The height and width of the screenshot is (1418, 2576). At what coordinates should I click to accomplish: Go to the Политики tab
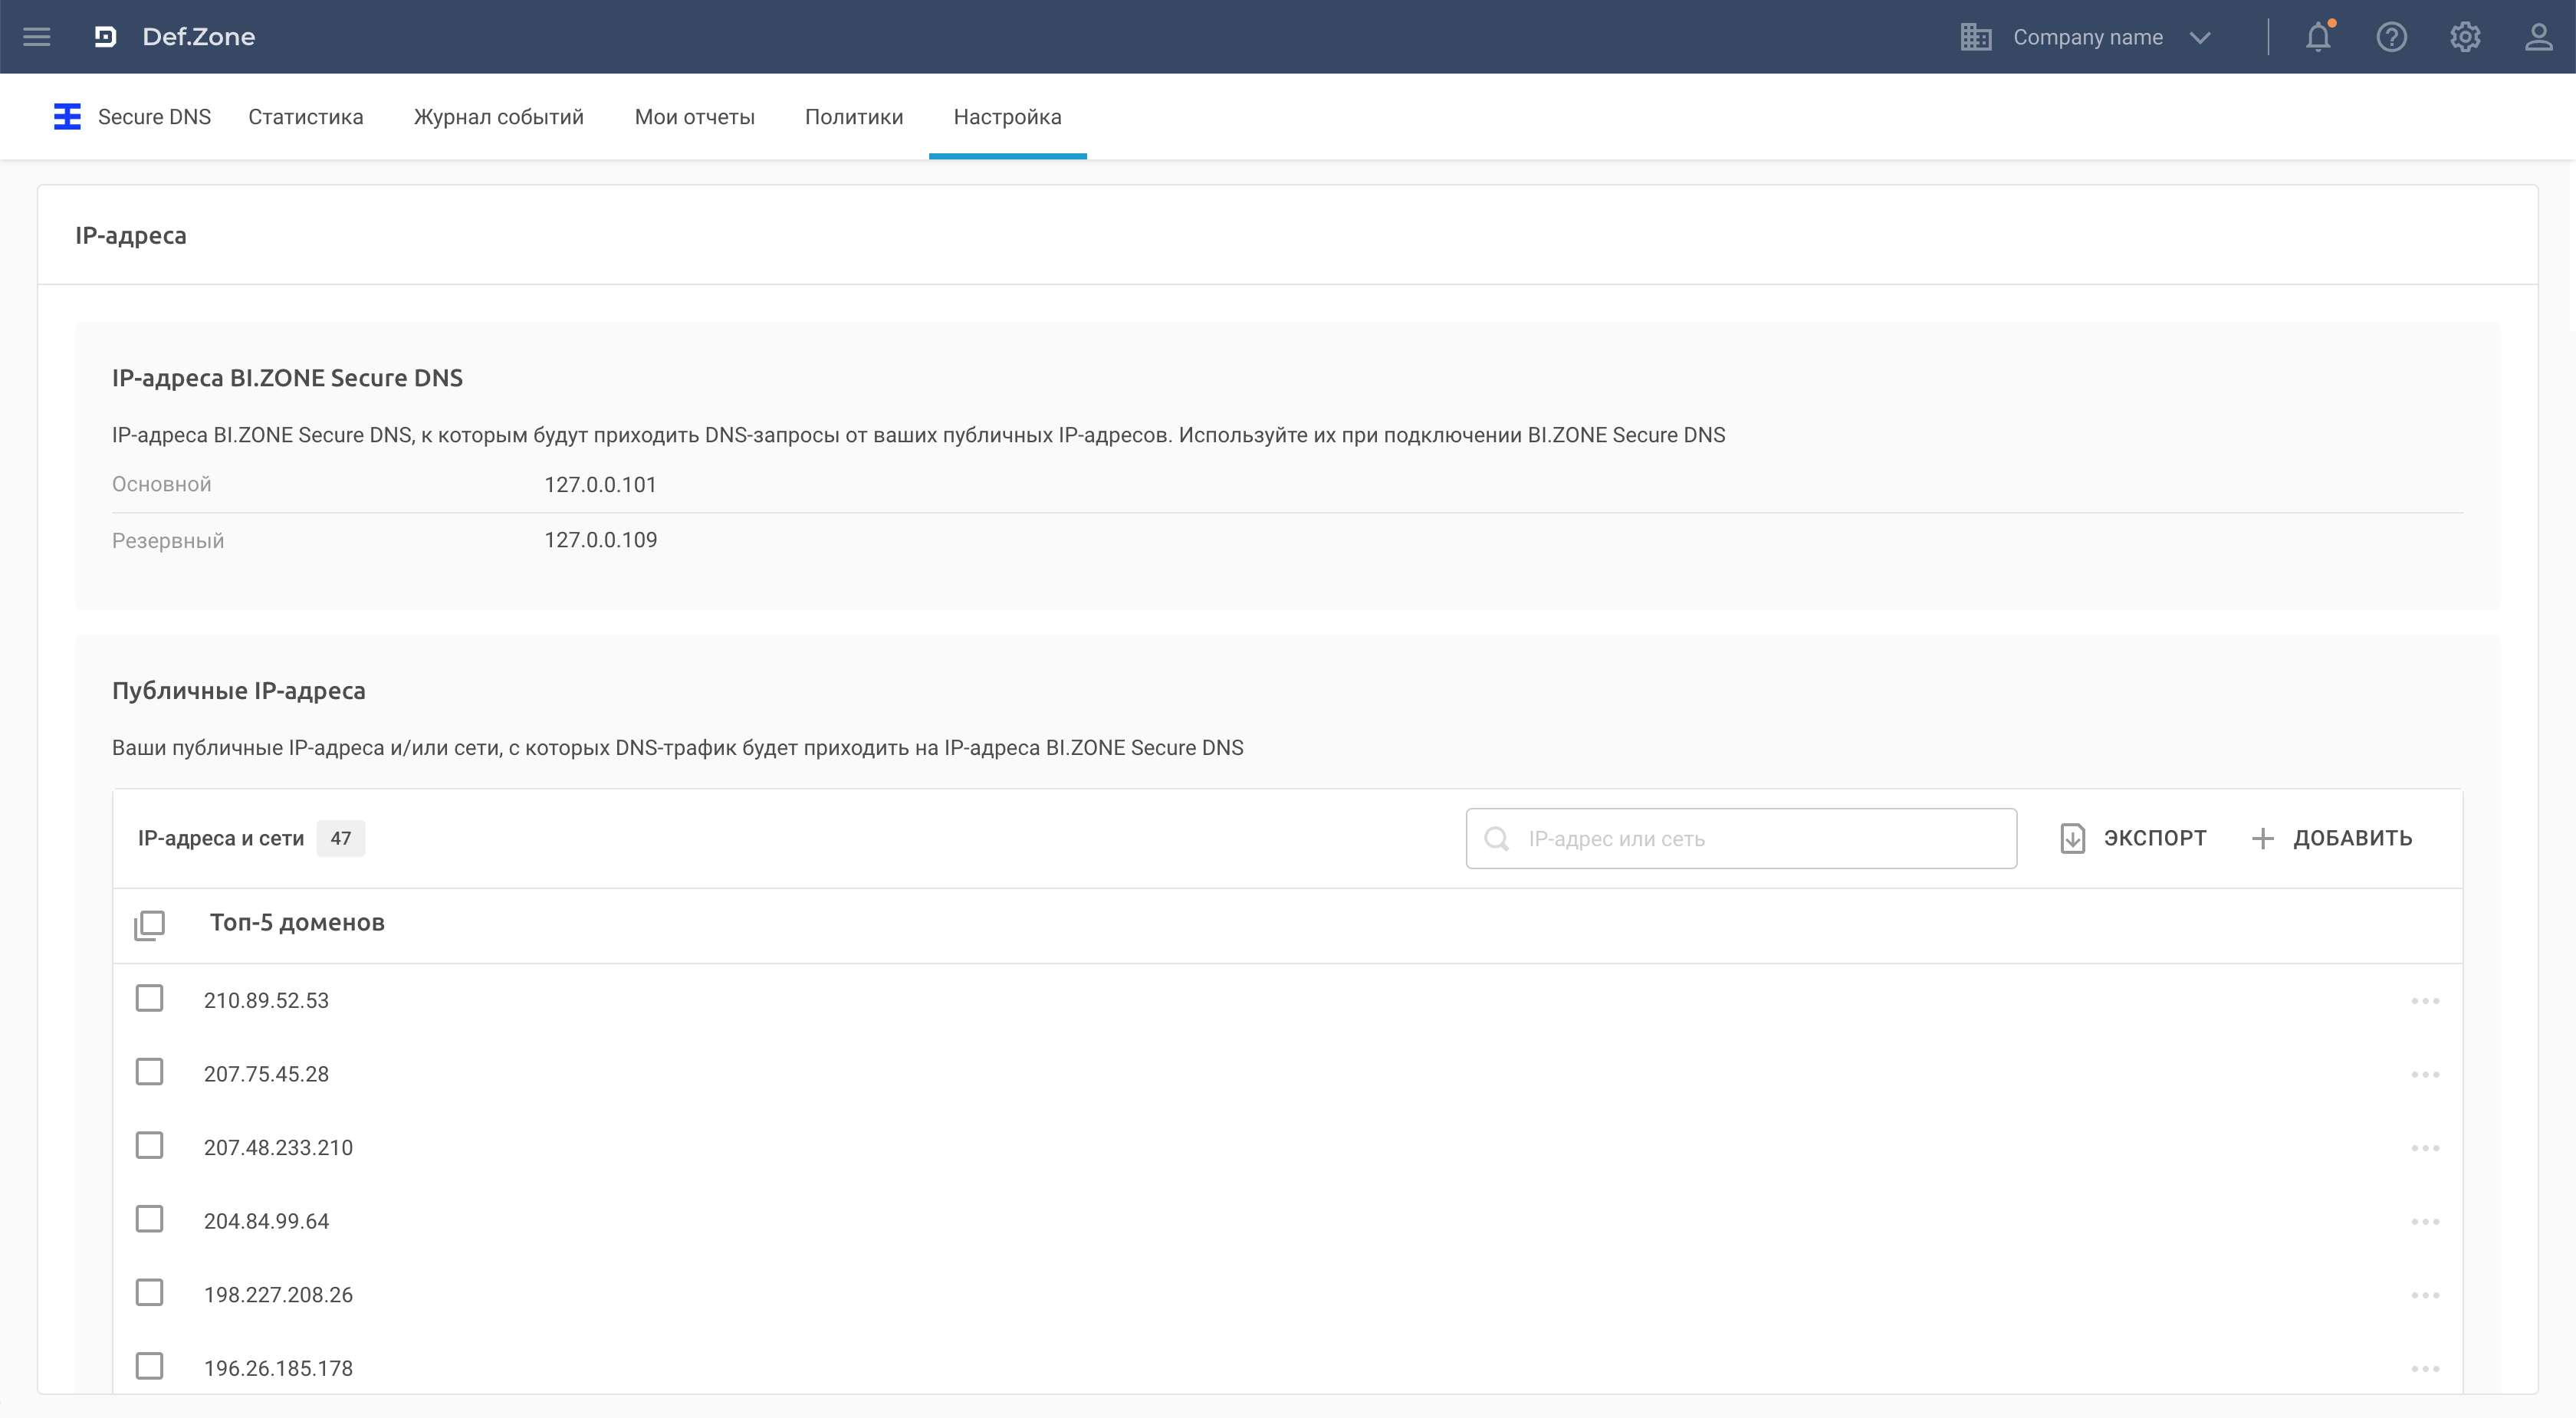[x=853, y=117]
